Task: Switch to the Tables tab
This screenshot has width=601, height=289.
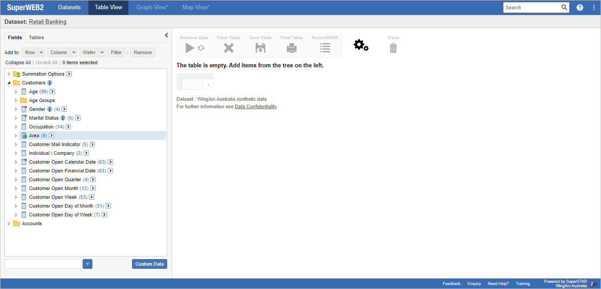Action: (x=37, y=37)
